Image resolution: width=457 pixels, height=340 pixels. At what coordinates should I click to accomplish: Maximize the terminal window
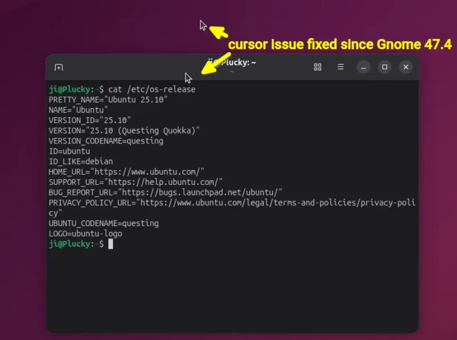point(385,67)
